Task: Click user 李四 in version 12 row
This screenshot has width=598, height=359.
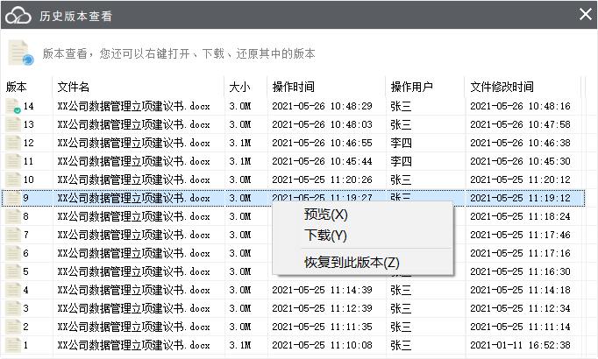Action: click(401, 143)
